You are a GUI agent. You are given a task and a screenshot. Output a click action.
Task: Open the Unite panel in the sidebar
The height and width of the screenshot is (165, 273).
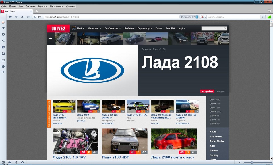(3, 41)
